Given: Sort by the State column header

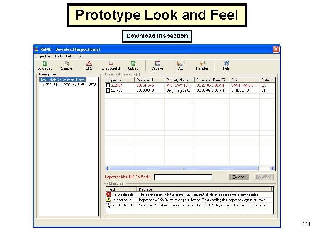Looking at the screenshot, I should [x=267, y=80].
